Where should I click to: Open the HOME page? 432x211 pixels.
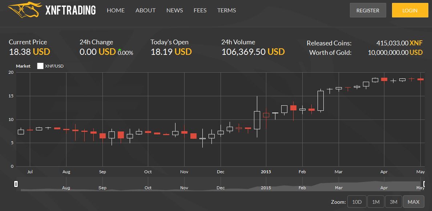tap(116, 10)
